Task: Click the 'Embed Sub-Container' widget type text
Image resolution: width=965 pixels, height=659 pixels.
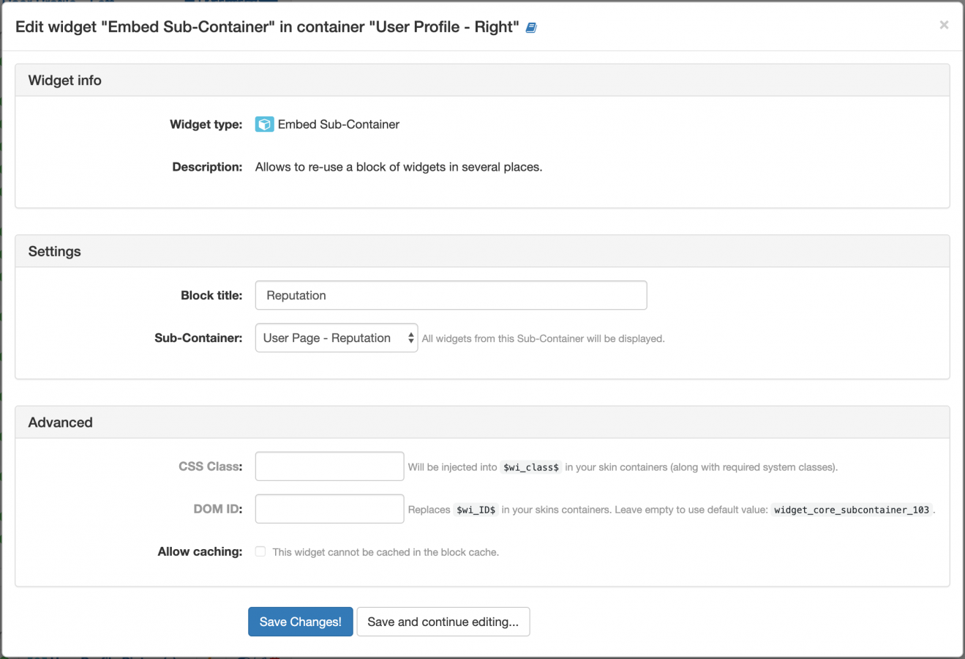Action: click(339, 124)
